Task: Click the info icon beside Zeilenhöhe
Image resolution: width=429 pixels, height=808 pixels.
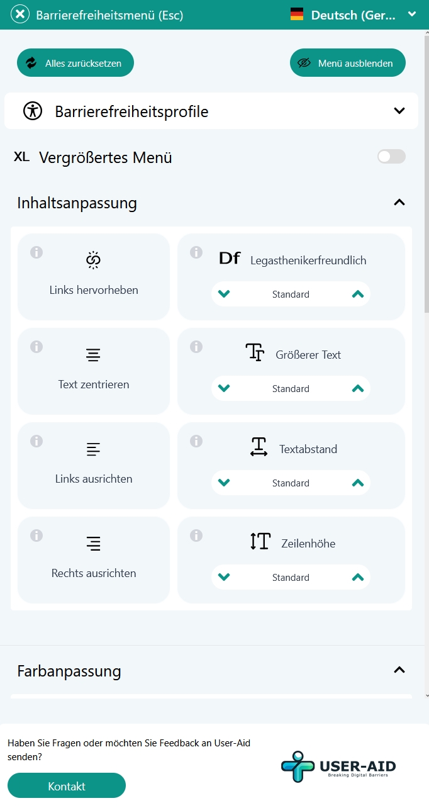Action: click(x=196, y=536)
